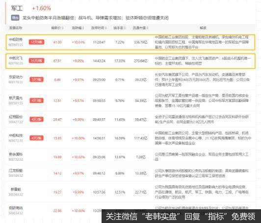Open 钢研高纳 stock at table bottom

(x=16, y=208)
